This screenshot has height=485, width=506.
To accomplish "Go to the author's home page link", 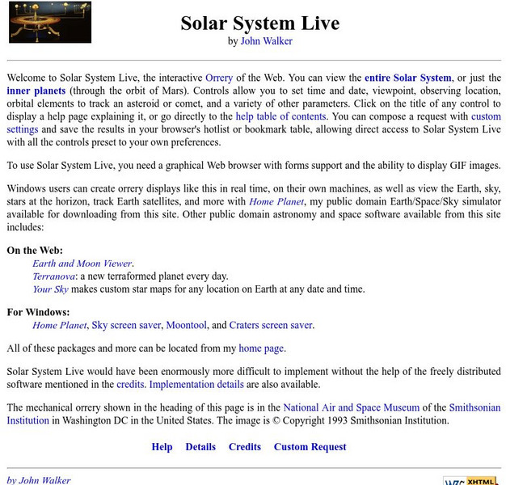I will 261,348.
